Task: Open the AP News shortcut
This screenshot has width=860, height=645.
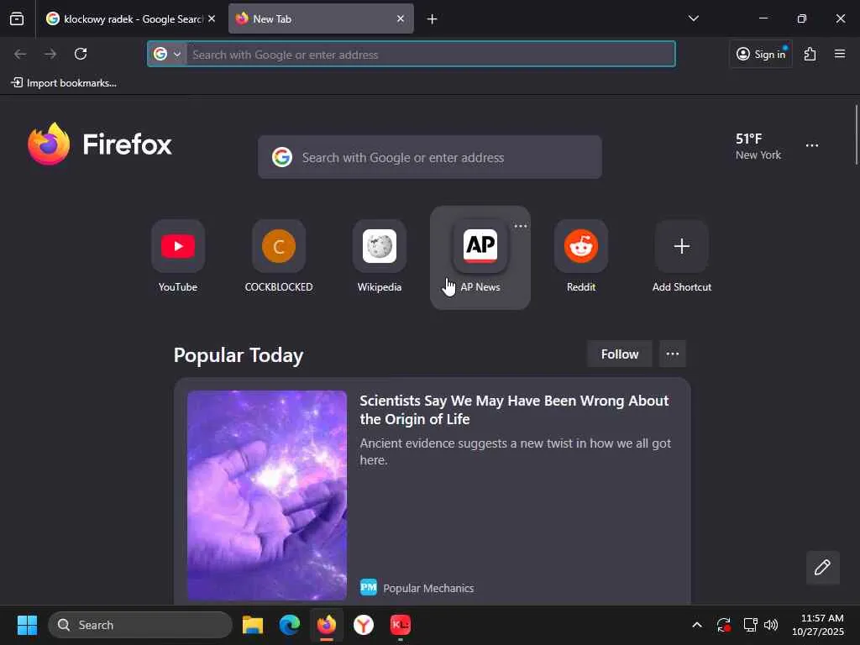Action: point(480,257)
